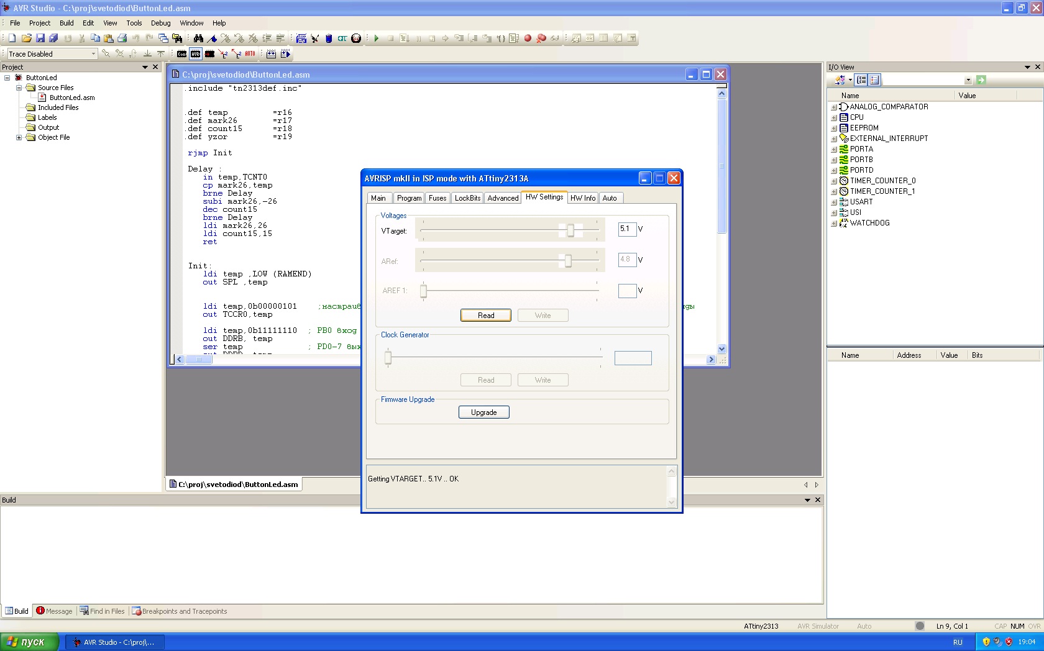Click the Upgrade firmware button
The image size is (1044, 651).
pos(483,412)
